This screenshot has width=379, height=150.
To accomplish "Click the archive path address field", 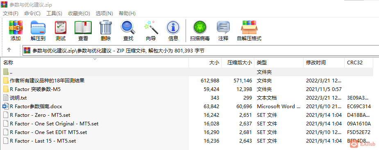I will coord(201,50).
